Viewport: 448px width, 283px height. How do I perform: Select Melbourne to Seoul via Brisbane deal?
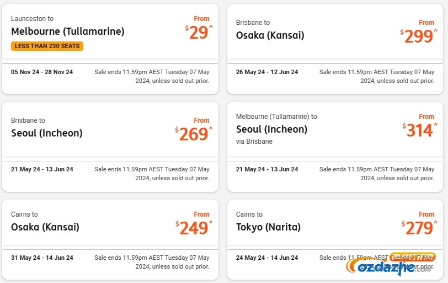pos(335,147)
